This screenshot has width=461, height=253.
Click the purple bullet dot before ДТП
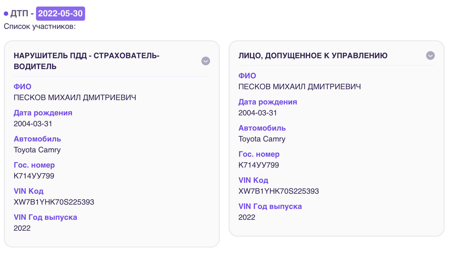pyautogui.click(x=6, y=14)
